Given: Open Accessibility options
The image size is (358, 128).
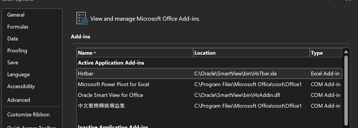Looking at the screenshot, I should coord(21,86).
